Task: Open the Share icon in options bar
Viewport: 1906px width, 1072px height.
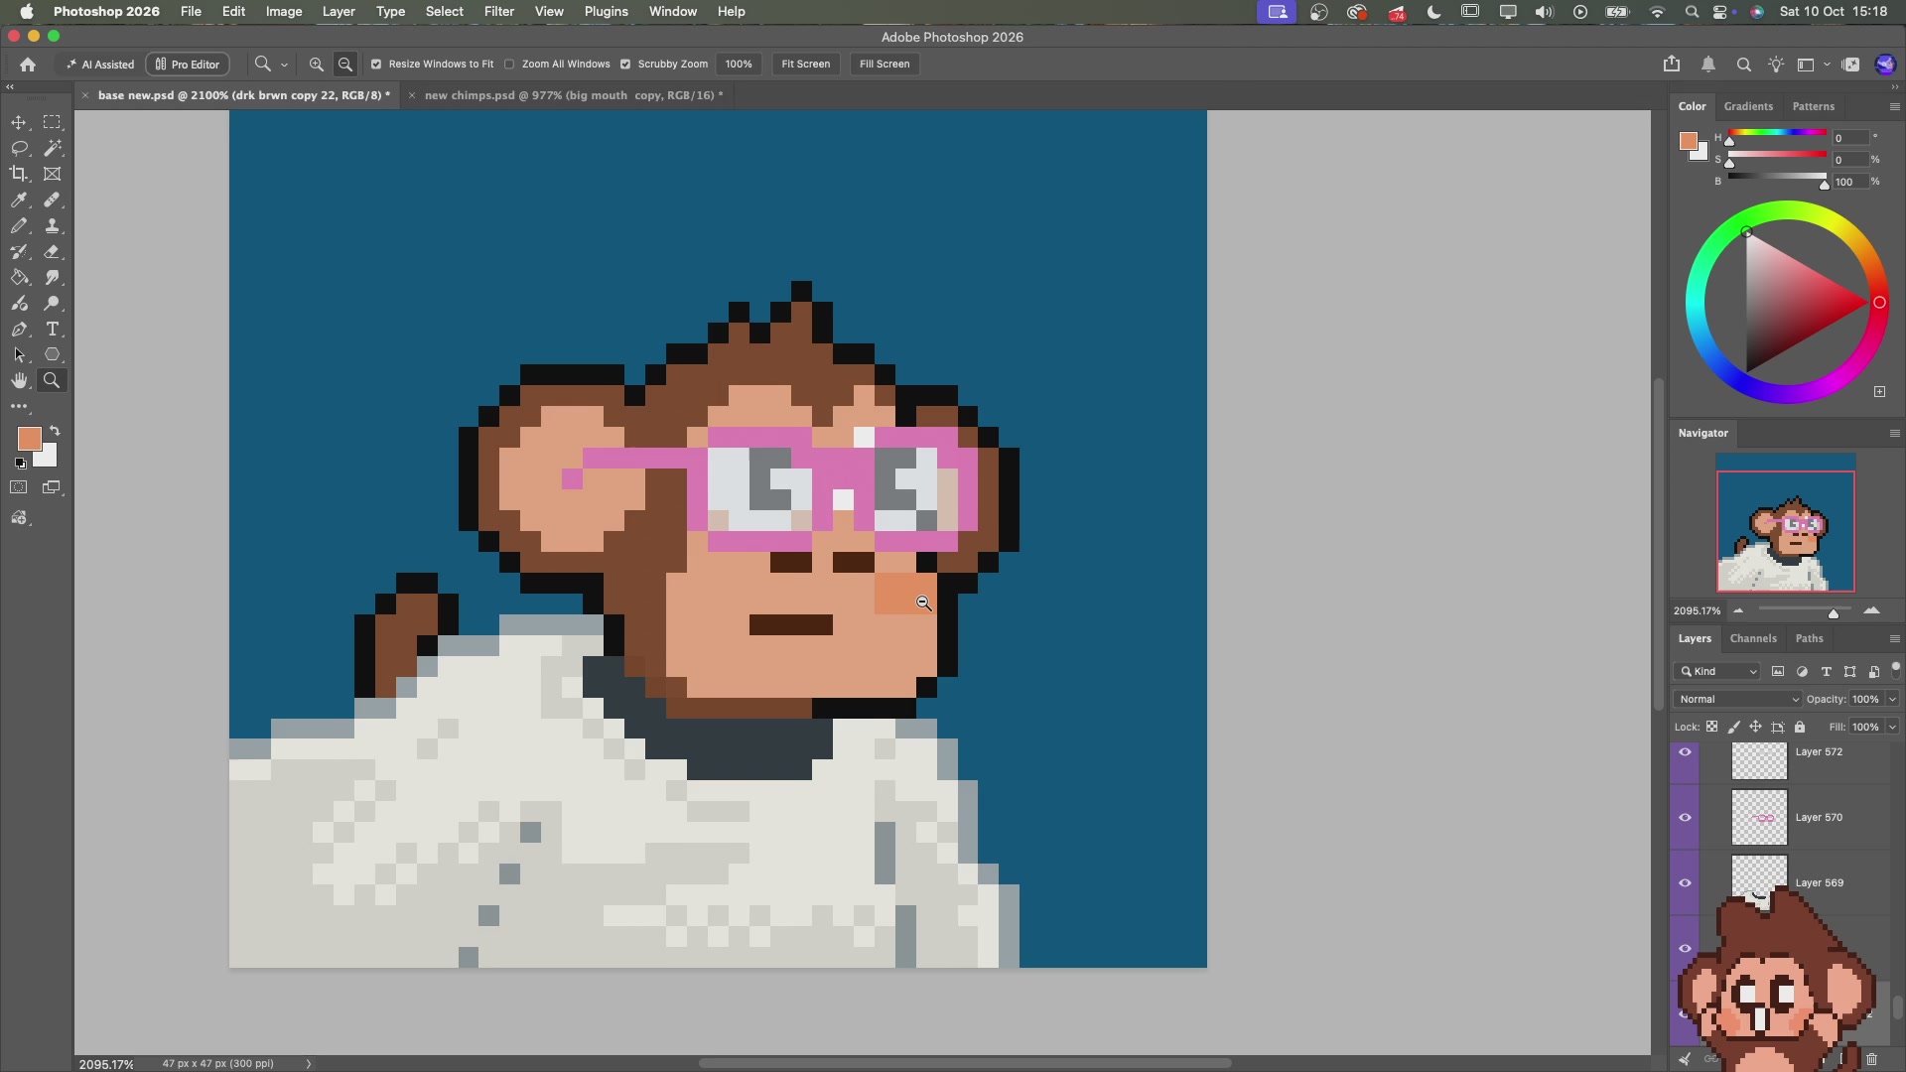Action: (x=1672, y=65)
